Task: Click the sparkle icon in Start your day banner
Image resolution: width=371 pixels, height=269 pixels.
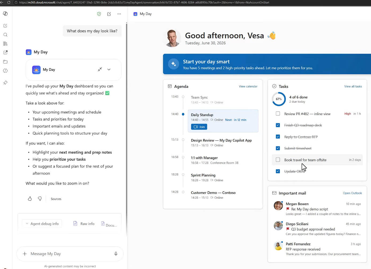Action: coord(174,64)
